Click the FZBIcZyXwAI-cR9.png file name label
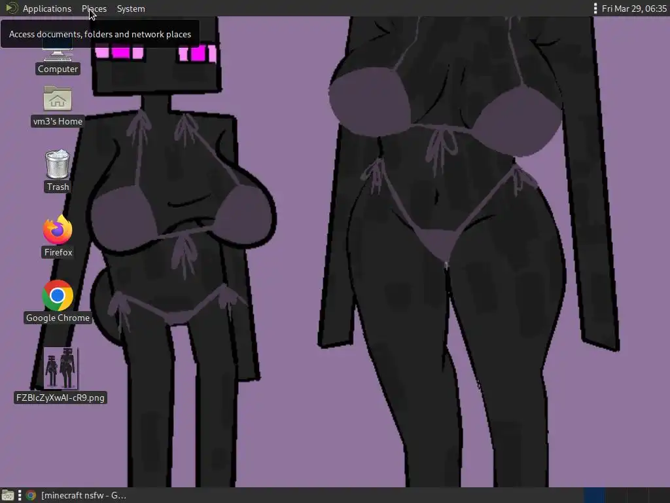Image resolution: width=670 pixels, height=503 pixels. point(60,398)
